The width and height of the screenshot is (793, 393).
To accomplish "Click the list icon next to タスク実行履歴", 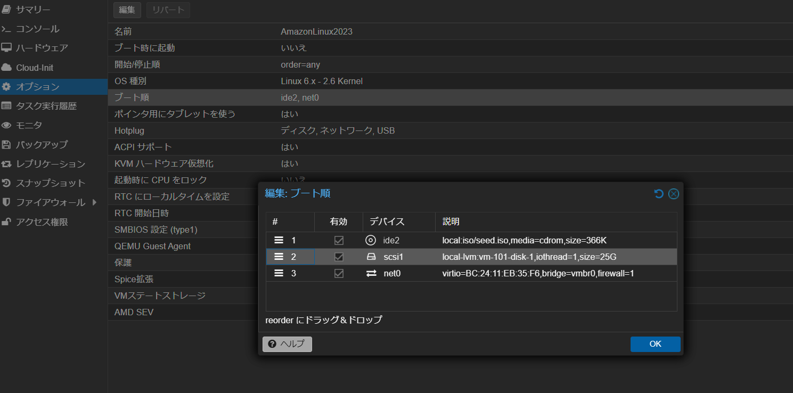I will (x=6, y=106).
